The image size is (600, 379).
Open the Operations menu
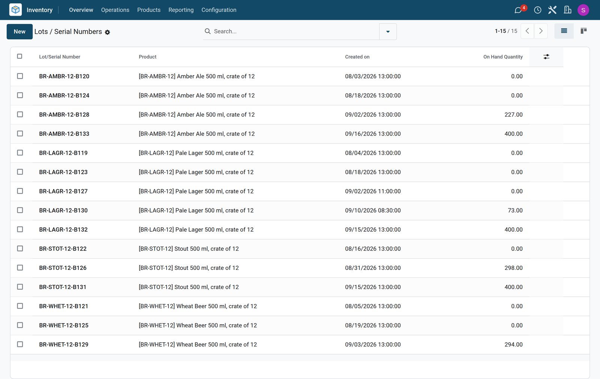click(115, 10)
